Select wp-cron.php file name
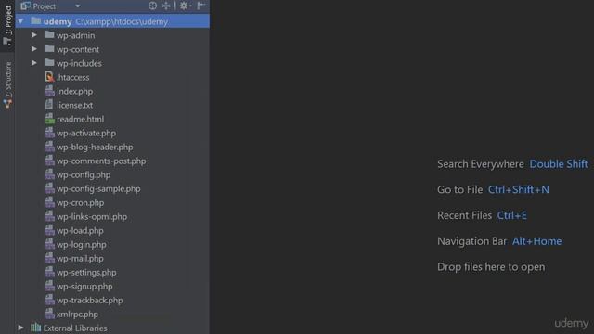This screenshot has height=334, width=594. [x=81, y=203]
